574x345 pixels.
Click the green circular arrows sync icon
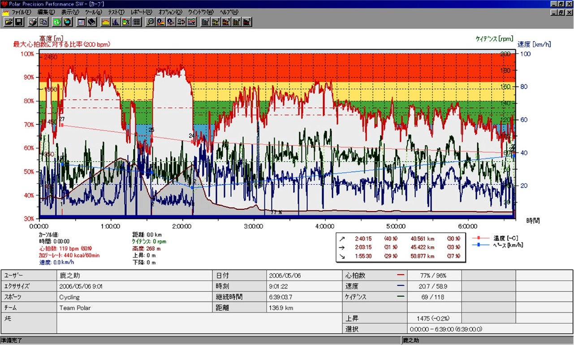click(x=57, y=22)
